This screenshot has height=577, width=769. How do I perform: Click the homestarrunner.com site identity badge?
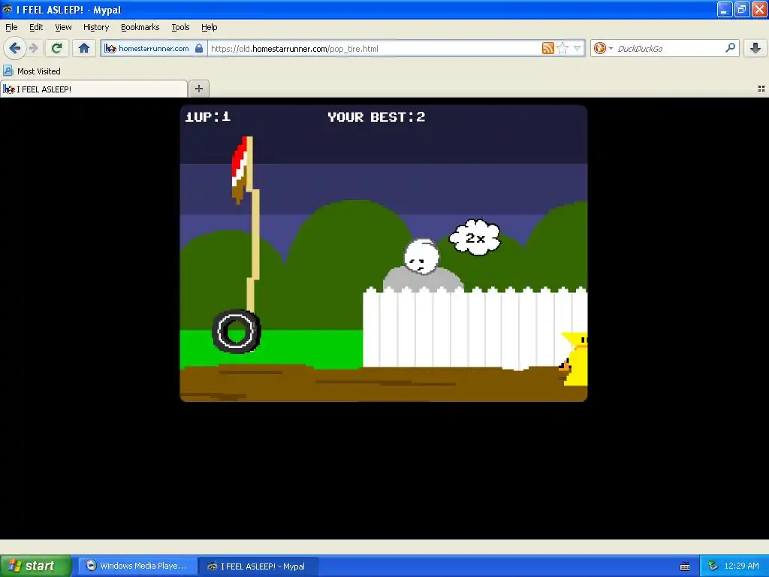pos(154,49)
